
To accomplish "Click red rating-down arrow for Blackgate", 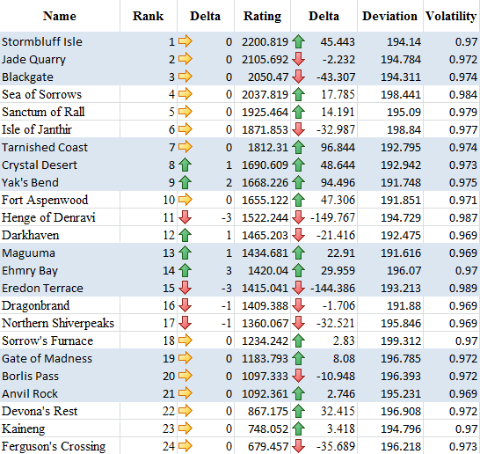I will coord(298,77).
